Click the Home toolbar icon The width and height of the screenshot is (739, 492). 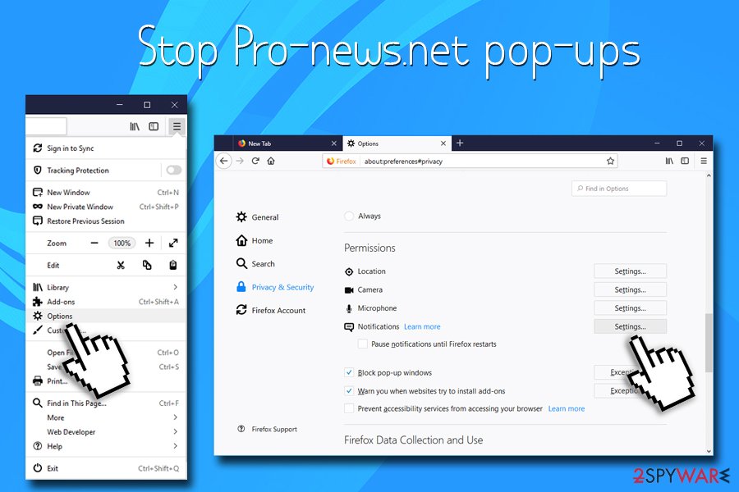pos(271,161)
